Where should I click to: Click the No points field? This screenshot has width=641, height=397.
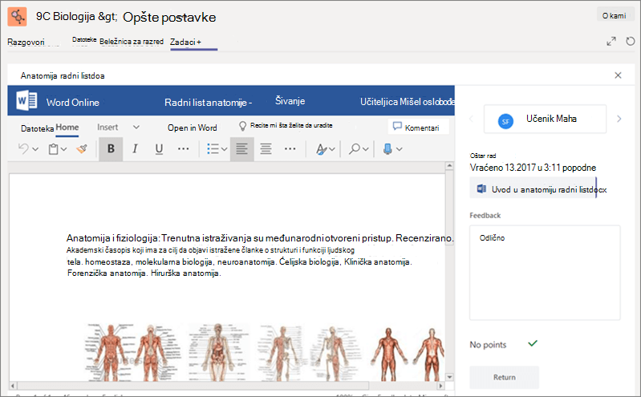click(488, 345)
